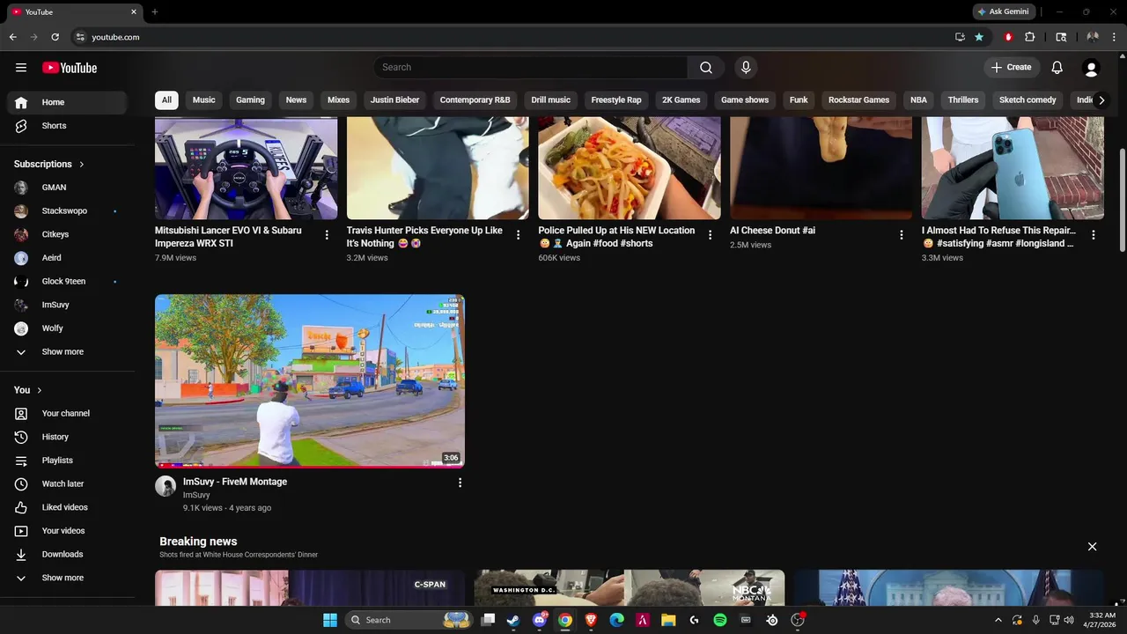Select the Rockstar Games chip

859,100
